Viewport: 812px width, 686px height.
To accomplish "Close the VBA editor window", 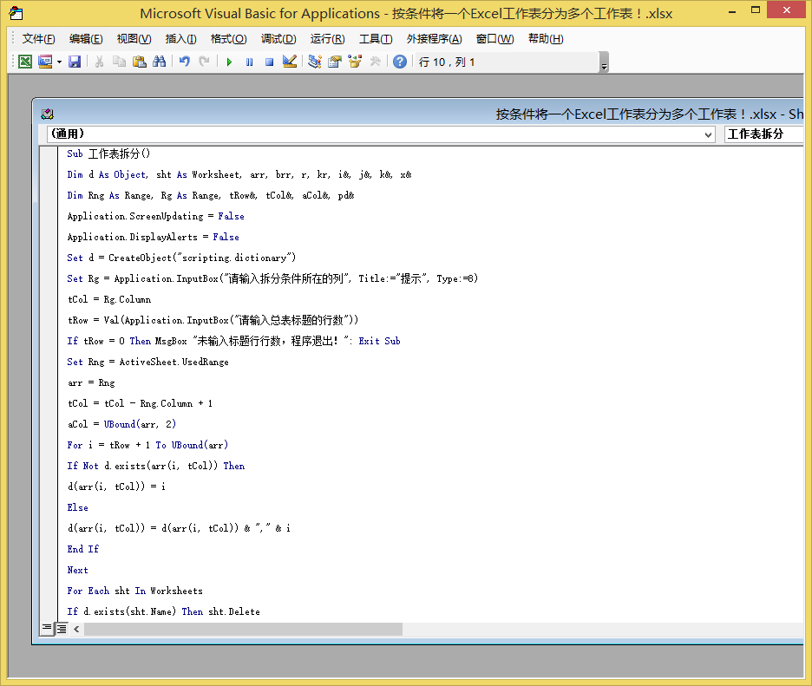I will [786, 10].
